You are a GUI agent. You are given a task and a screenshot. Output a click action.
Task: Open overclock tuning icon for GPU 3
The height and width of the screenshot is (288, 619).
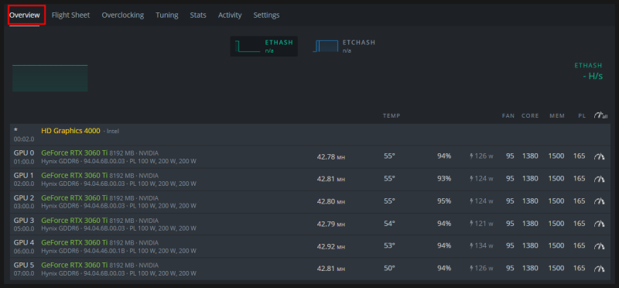coord(599,224)
